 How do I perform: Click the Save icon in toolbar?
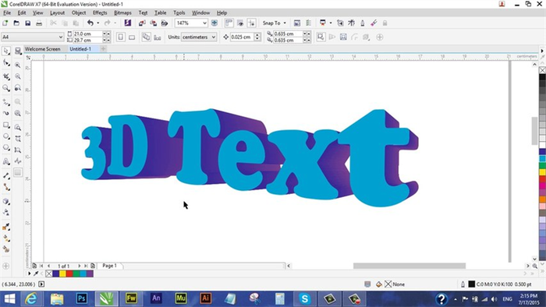pyautogui.click(x=27, y=23)
